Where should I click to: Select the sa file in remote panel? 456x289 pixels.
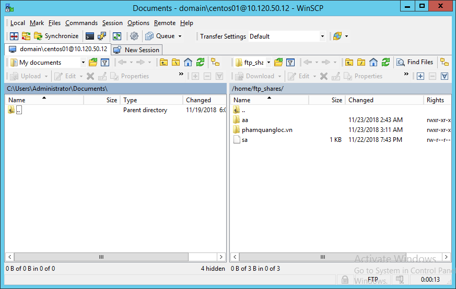(x=244, y=140)
